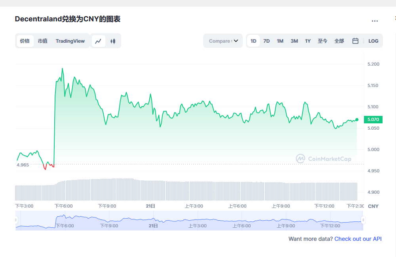This screenshot has height=257, width=396.
Task: Grab the left range navigator handle
Action: coord(16,220)
